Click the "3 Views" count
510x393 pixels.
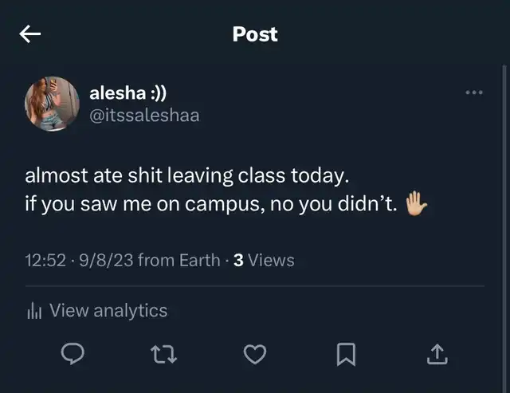pos(264,260)
